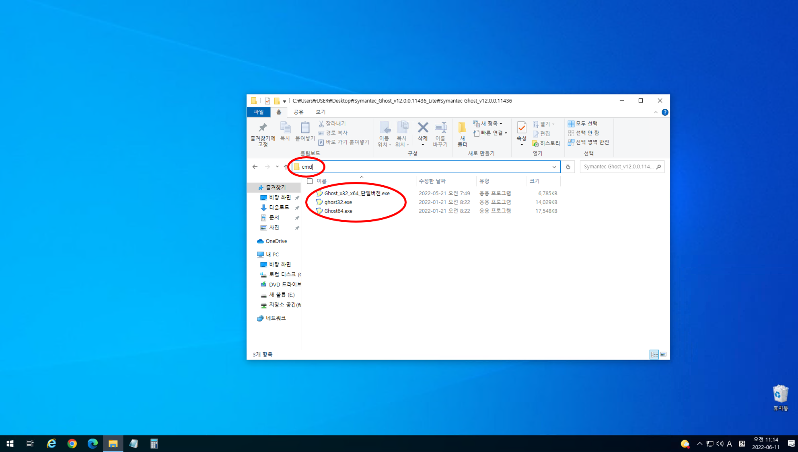The height and width of the screenshot is (452, 798).
Task: Click Select All (모두 선택) in ribbon
Action: pos(582,123)
